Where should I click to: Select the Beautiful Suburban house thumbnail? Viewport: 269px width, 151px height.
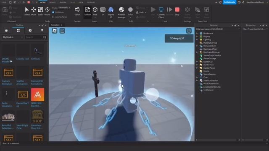click(8, 117)
